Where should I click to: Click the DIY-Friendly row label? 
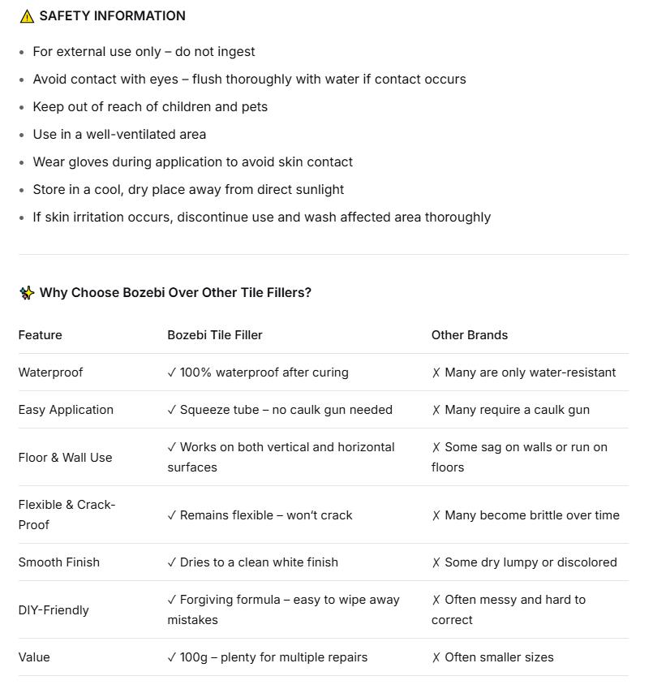(x=54, y=610)
